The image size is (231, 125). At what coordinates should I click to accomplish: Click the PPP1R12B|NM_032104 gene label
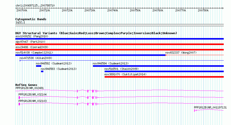tap(32, 95)
